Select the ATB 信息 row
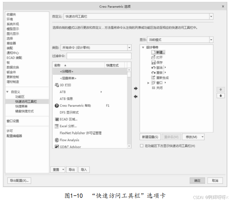The width and height of the screenshot is (231, 202). tap(90, 99)
